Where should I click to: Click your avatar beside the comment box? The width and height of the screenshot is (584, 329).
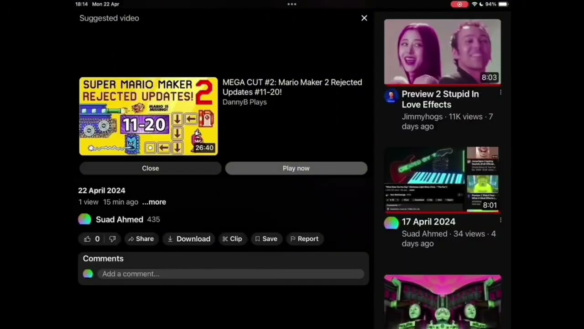(88, 274)
